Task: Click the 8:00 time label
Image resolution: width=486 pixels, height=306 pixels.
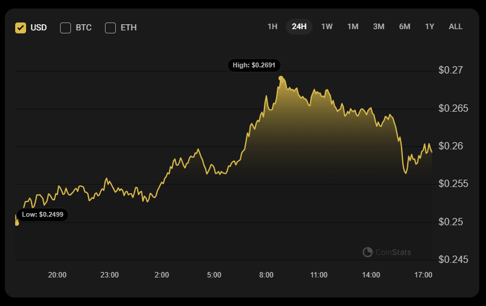Action: pos(266,275)
